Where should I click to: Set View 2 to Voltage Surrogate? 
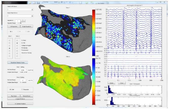click(x=17, y=45)
